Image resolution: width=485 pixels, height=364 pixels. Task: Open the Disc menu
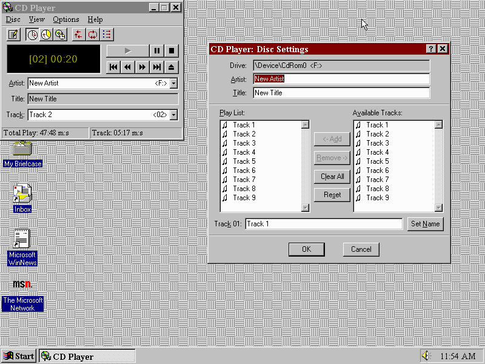(13, 19)
